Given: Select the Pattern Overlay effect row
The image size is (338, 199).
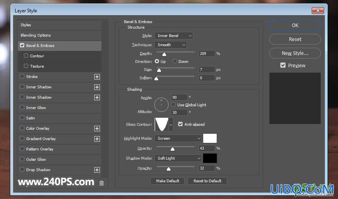Looking at the screenshot, I should coord(60,149).
